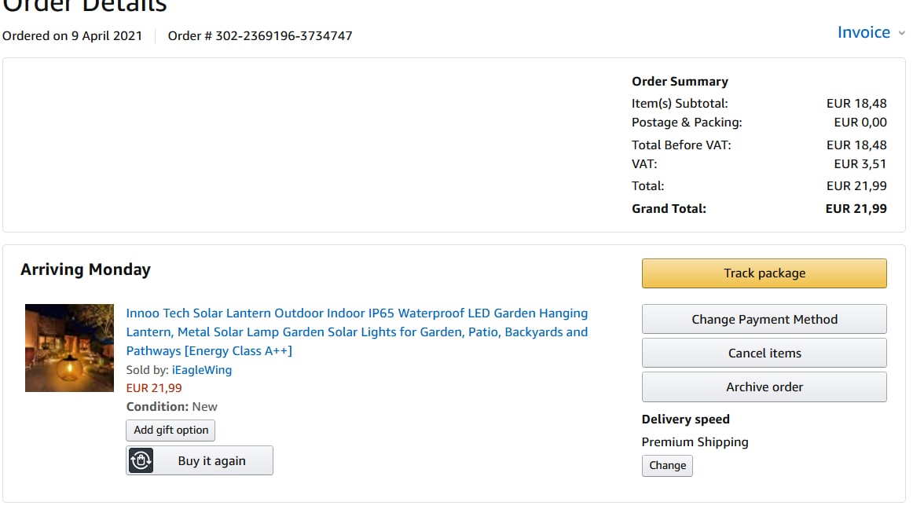Click the red item price EUR 21,99
Viewport: 924px width, 513px height.
click(154, 388)
